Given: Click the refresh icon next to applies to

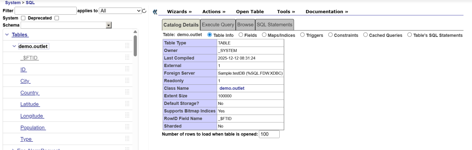Looking at the screenshot, I should tap(144, 11).
